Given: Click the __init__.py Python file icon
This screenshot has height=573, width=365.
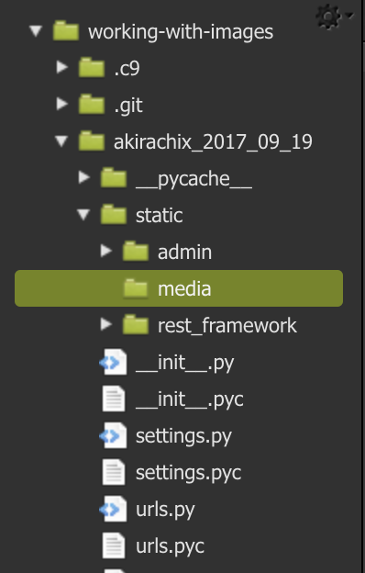Looking at the screenshot, I should click(x=114, y=362).
